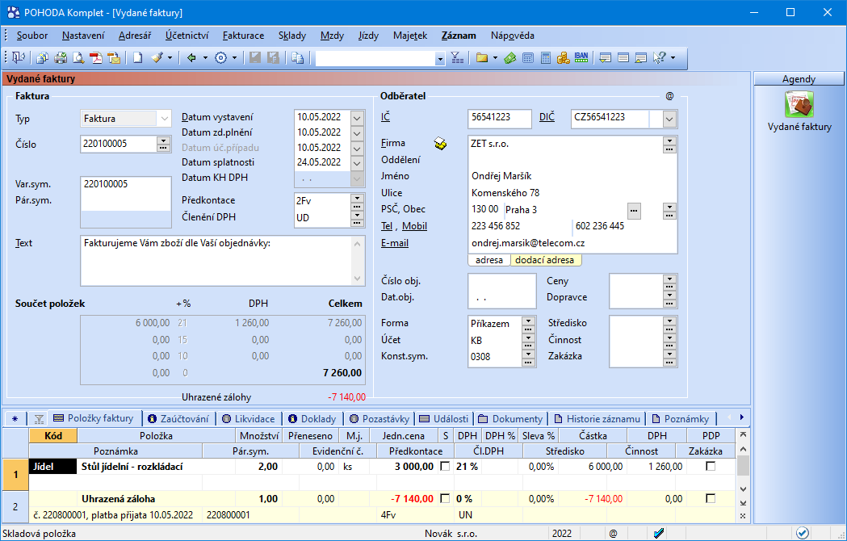
Task: Expand dropdown arrow next to back arrow
Action: [205, 58]
